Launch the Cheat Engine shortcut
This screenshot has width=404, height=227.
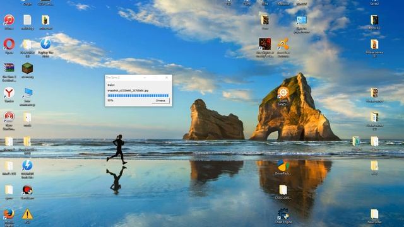[x=283, y=214]
